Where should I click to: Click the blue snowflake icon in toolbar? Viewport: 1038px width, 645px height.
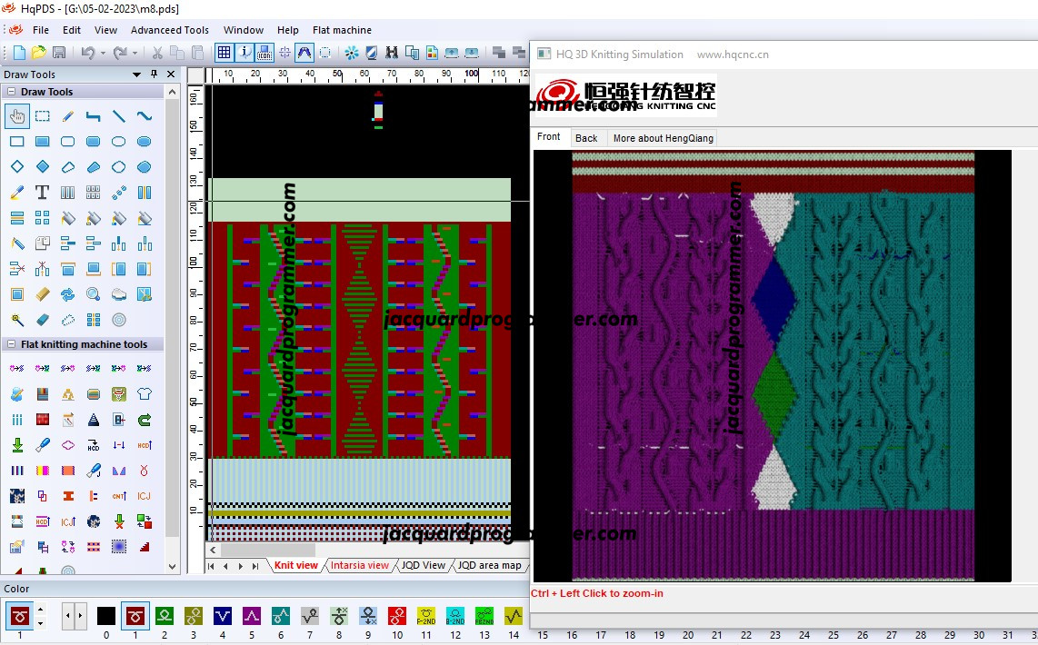pos(352,53)
